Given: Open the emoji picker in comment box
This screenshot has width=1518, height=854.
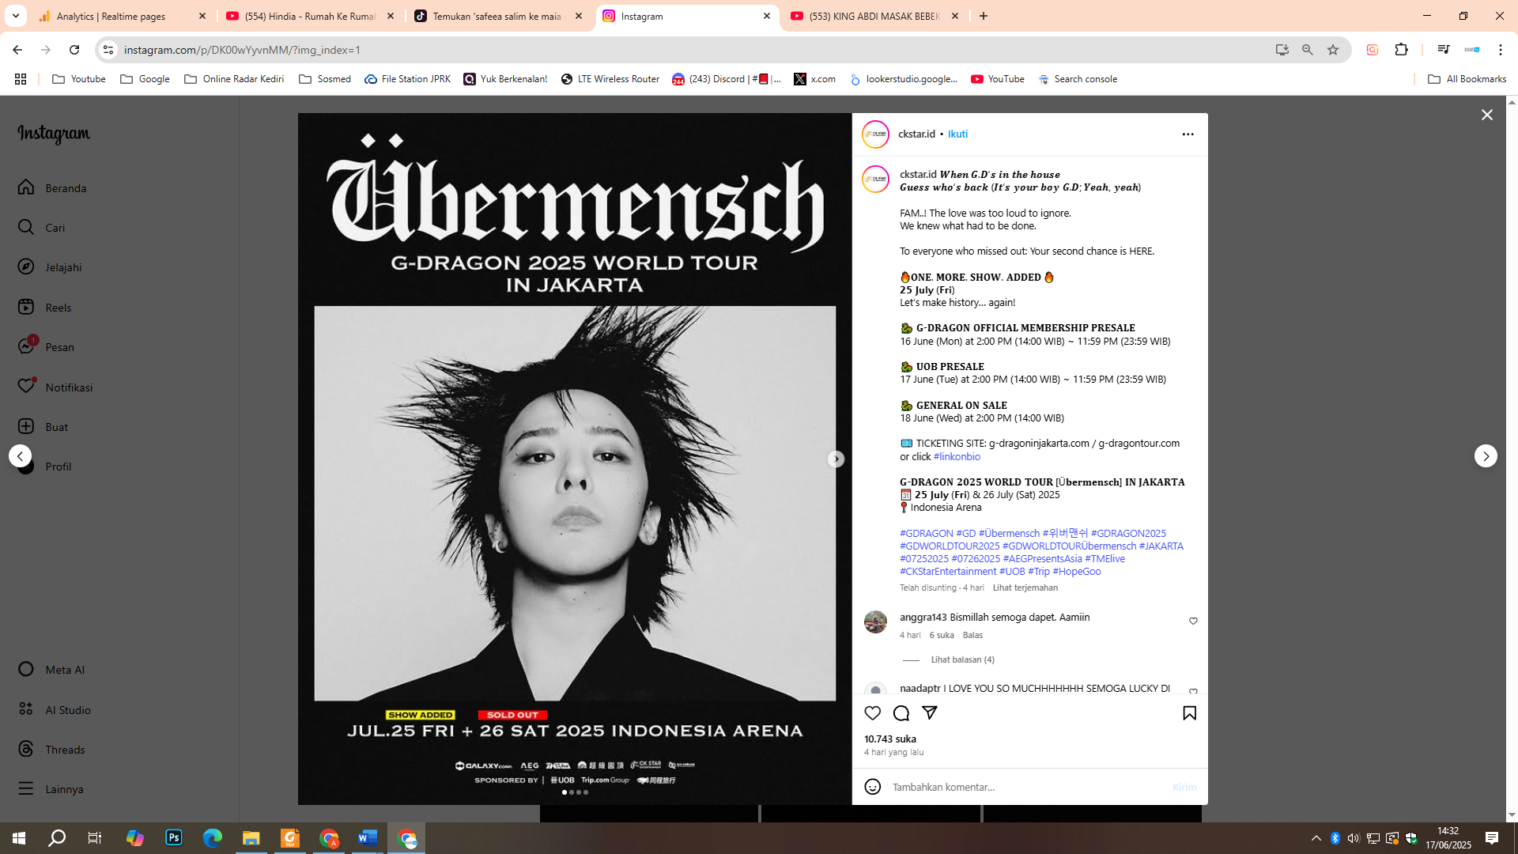Looking at the screenshot, I should (872, 787).
